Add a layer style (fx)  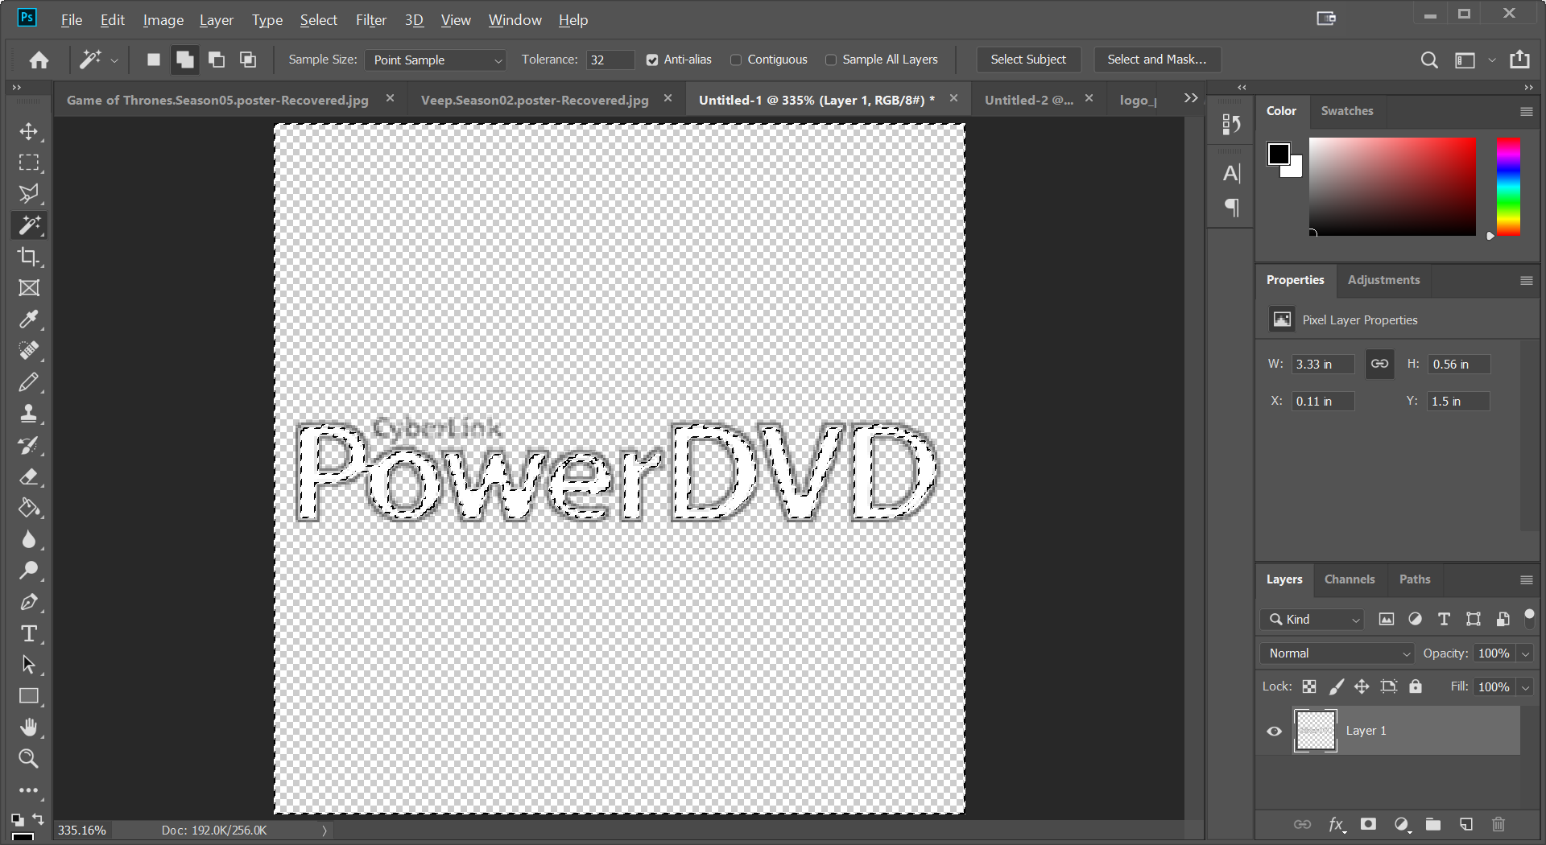[1337, 824]
